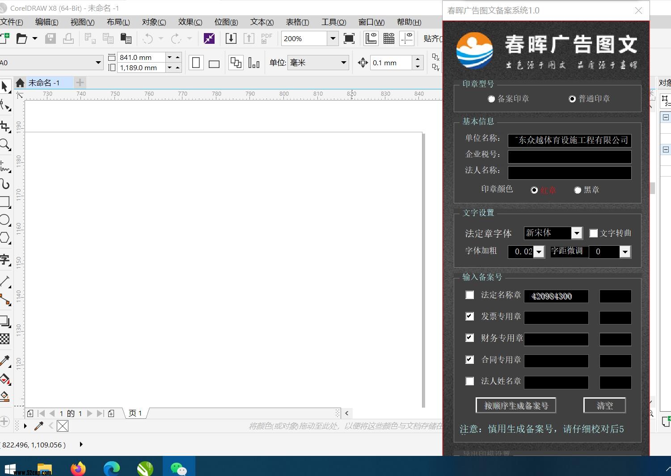671x476 pixels.
Task: Click the Open file folder icon
Action: [x=21, y=39]
